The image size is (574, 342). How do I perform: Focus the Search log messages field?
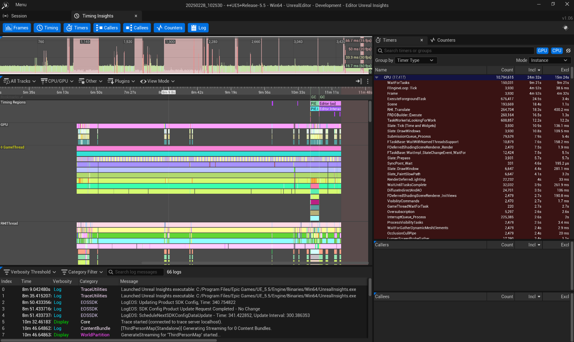point(135,272)
